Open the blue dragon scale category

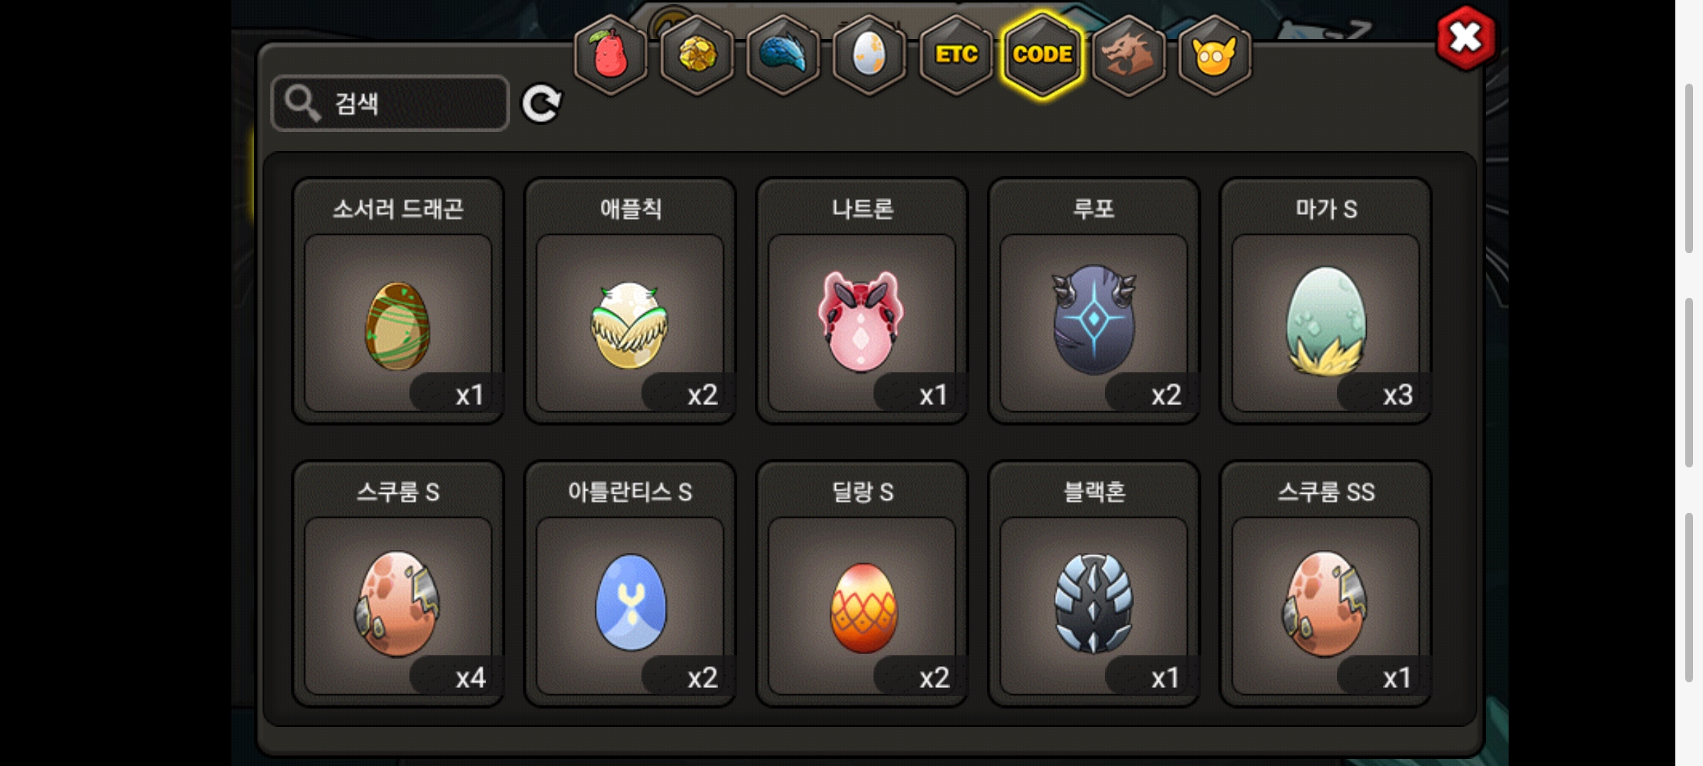coord(783,55)
